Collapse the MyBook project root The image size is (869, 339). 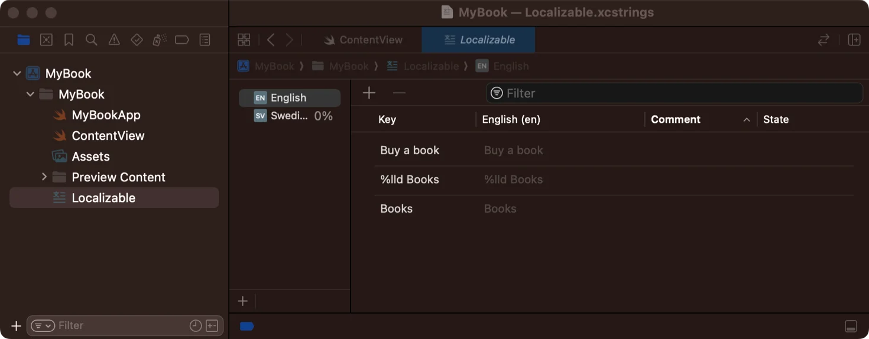[x=17, y=74]
